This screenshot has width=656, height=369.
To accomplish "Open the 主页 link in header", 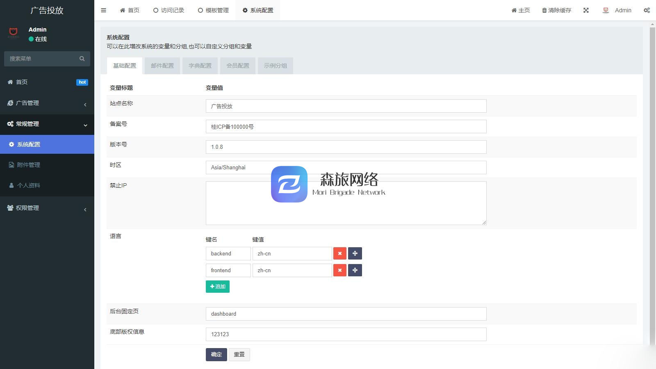I will tap(521, 10).
